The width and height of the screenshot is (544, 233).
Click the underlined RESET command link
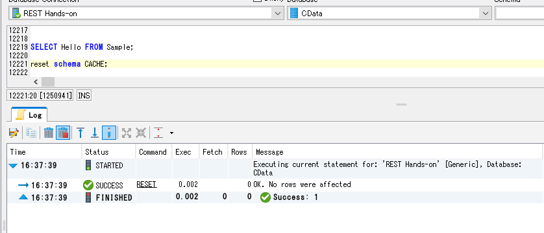(147, 184)
